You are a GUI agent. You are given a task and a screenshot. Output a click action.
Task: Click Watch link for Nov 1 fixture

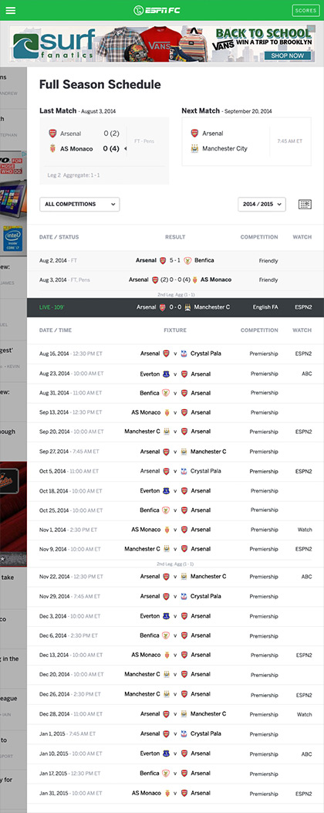(x=305, y=530)
